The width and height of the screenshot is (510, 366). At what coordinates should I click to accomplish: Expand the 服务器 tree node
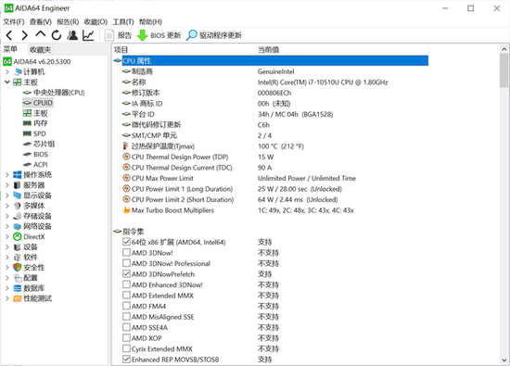point(7,185)
